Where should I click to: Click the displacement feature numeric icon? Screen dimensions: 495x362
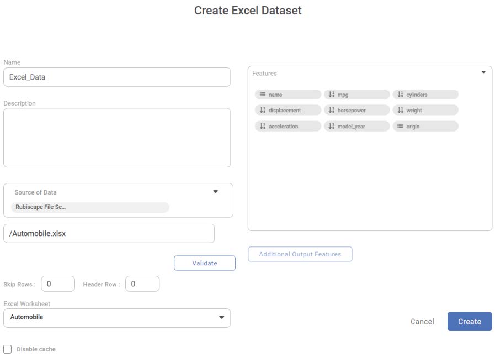(x=263, y=111)
